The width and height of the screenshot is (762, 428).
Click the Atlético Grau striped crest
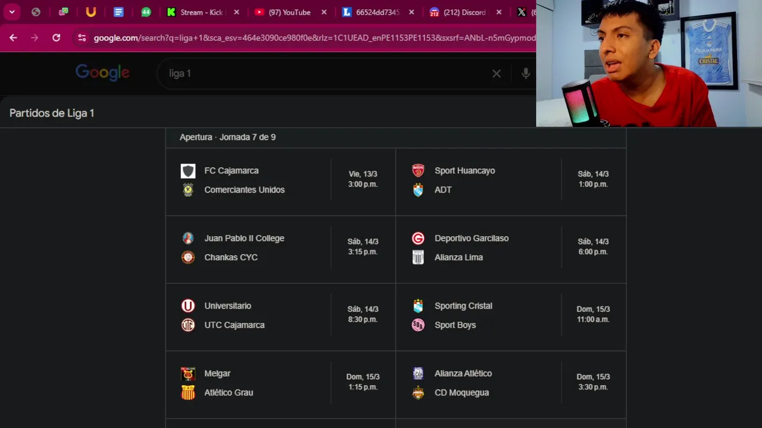188,393
